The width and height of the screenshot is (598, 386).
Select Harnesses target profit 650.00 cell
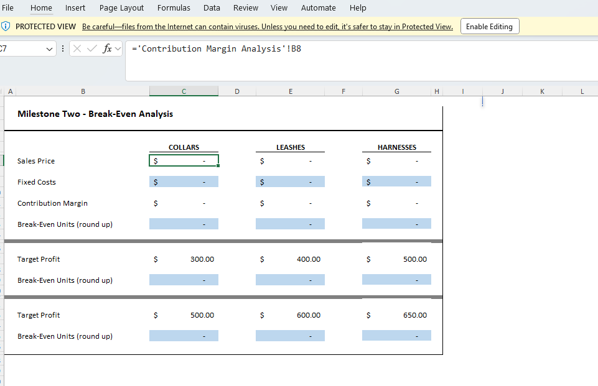pos(396,315)
